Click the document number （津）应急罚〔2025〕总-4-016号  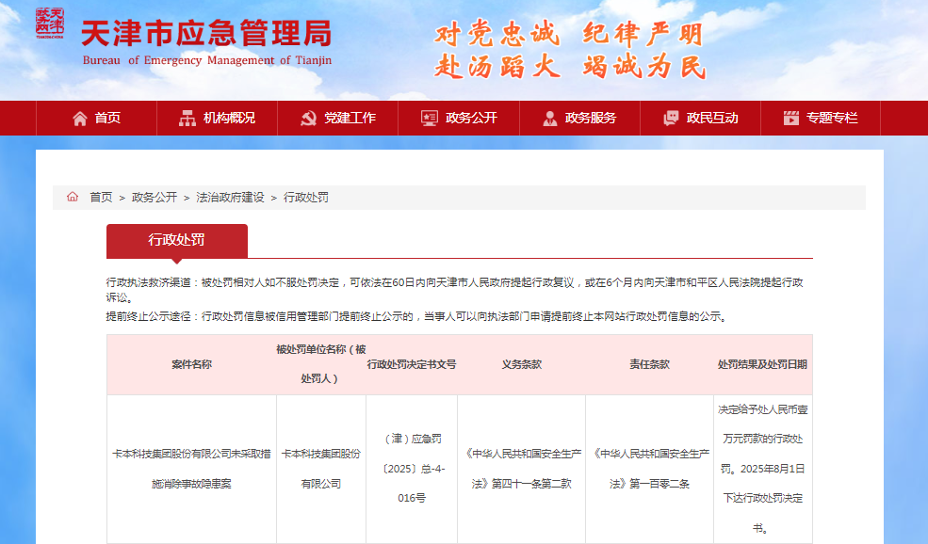412,469
